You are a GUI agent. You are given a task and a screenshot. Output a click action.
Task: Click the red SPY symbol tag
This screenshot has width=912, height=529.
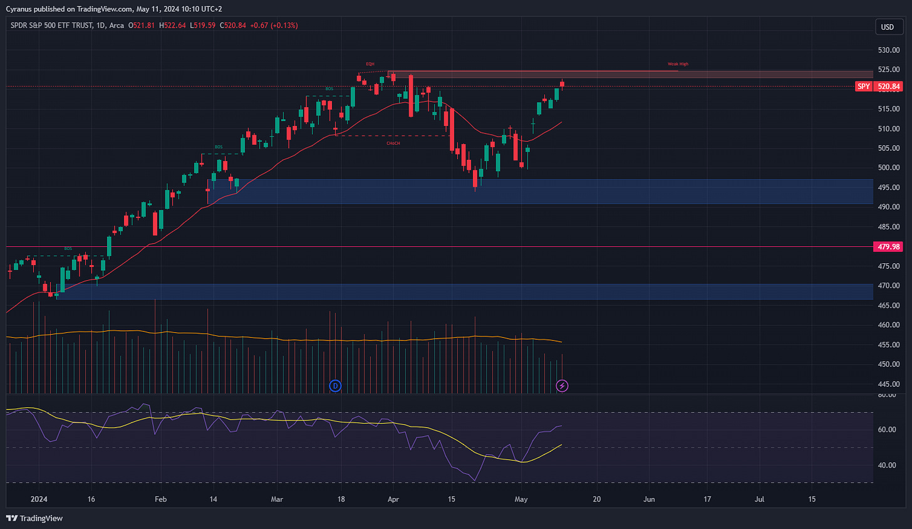tap(864, 86)
